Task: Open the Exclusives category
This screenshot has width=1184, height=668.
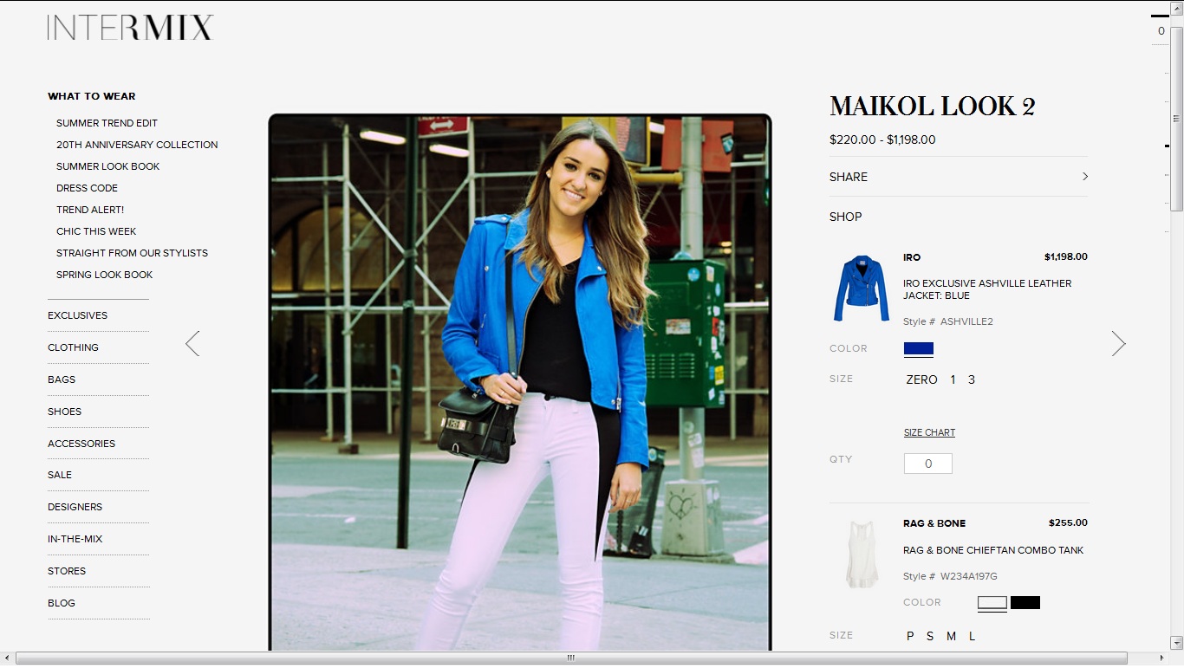Action: (x=77, y=315)
